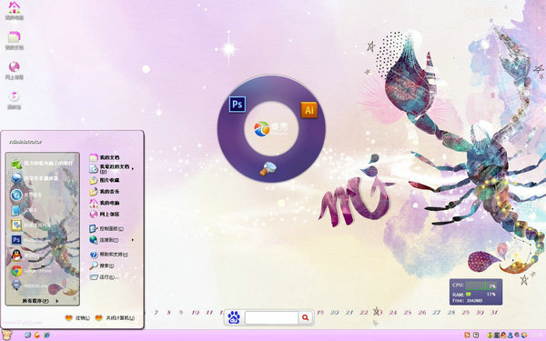Select day 7 on the calendar strip
The height and width of the screenshot is (341, 546).
point(157,313)
